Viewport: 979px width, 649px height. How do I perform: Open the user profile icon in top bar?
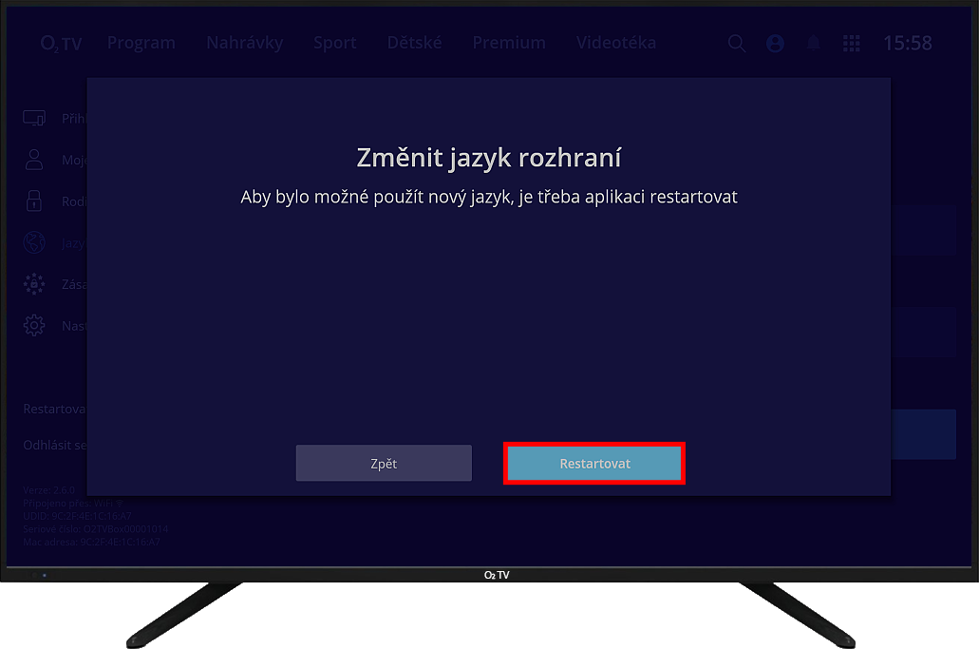click(x=776, y=43)
